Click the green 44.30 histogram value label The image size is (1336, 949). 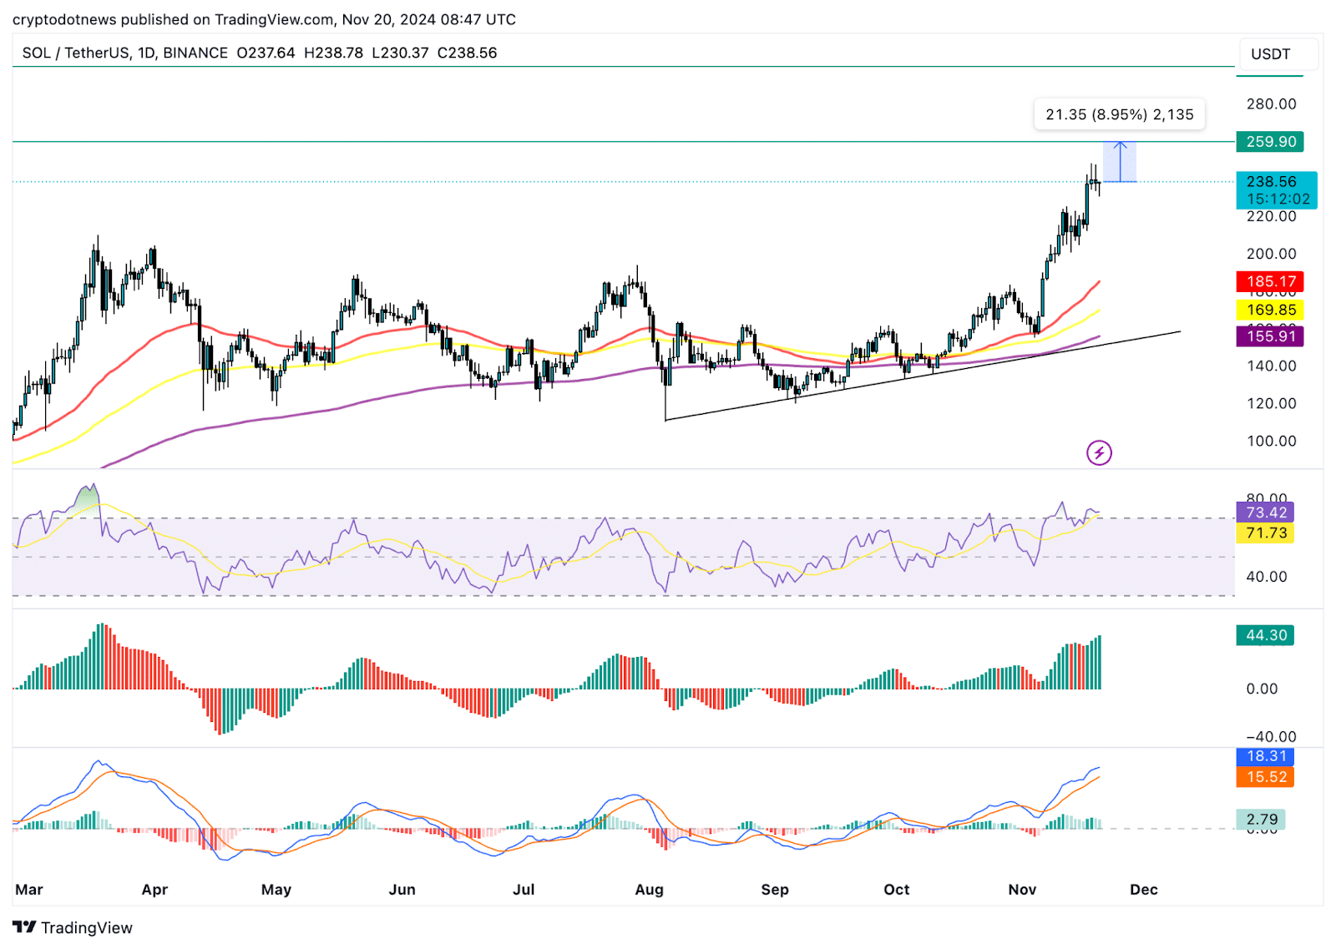(1265, 635)
